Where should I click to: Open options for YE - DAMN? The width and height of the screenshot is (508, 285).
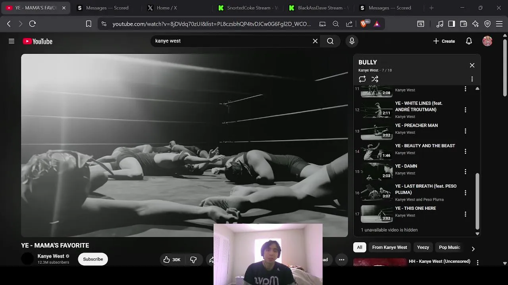pos(465,172)
